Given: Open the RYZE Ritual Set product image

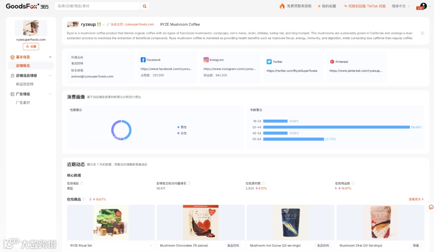Looking at the screenshot, I should point(111,223).
